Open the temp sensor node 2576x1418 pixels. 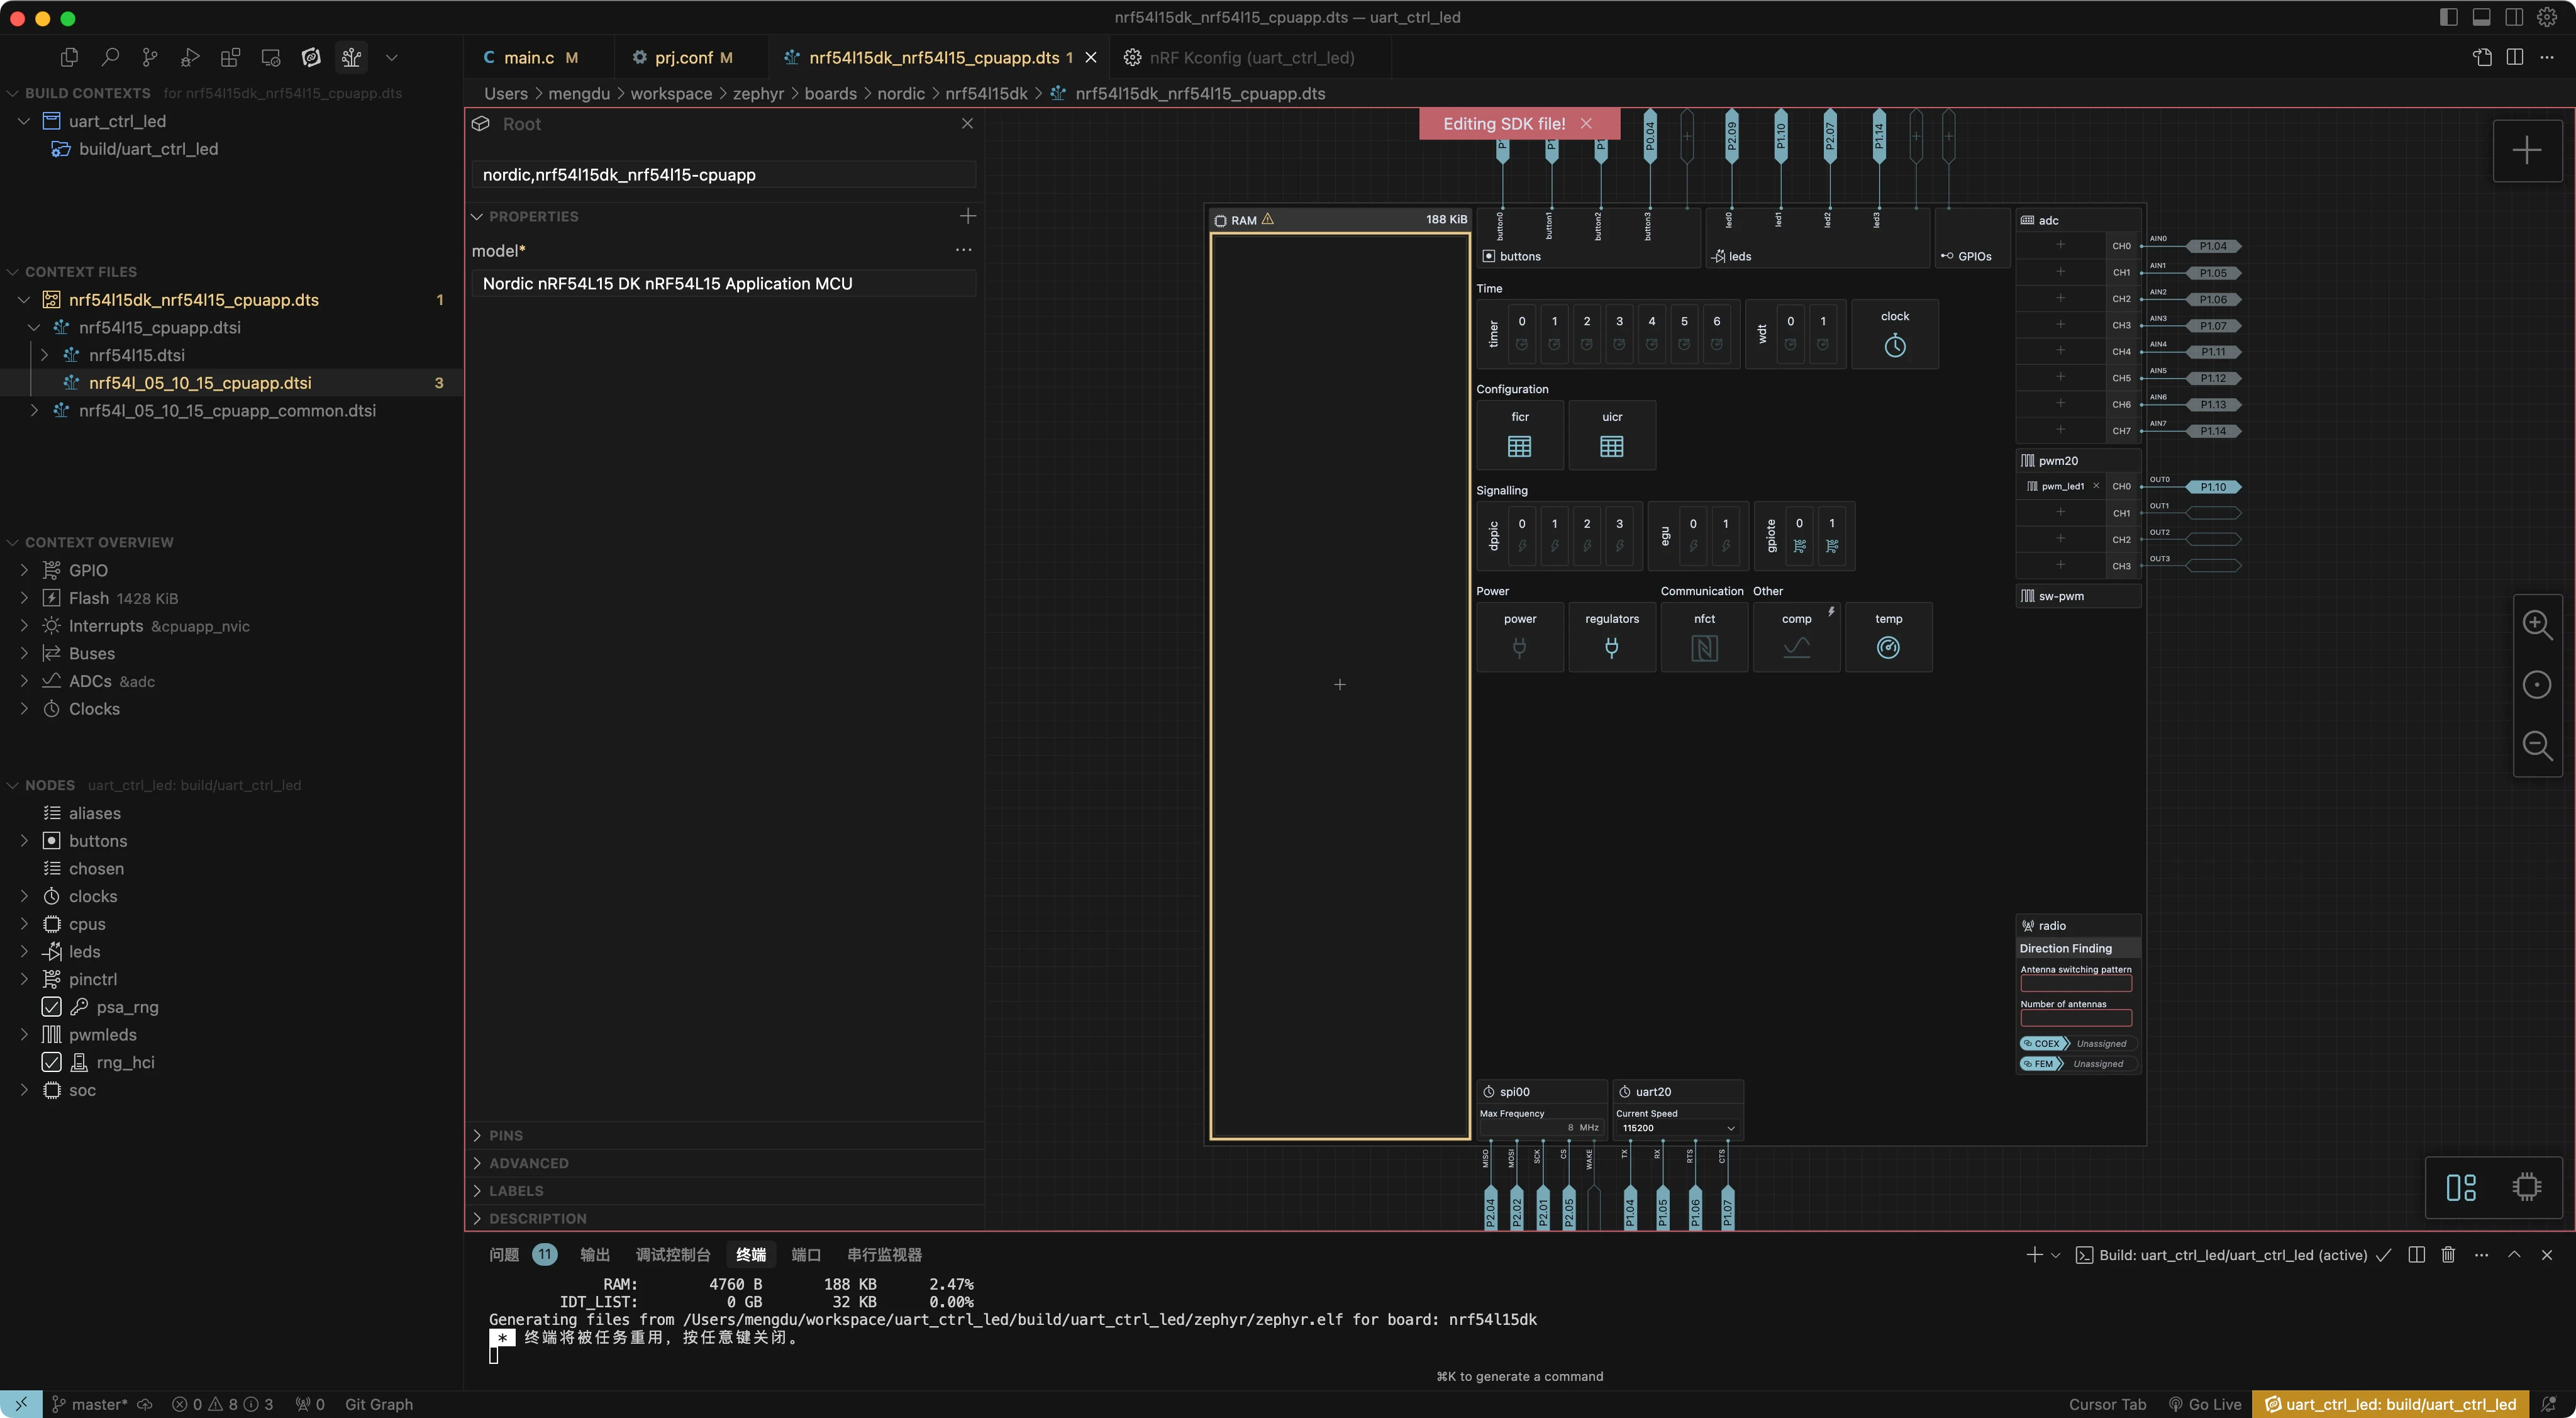1888,648
